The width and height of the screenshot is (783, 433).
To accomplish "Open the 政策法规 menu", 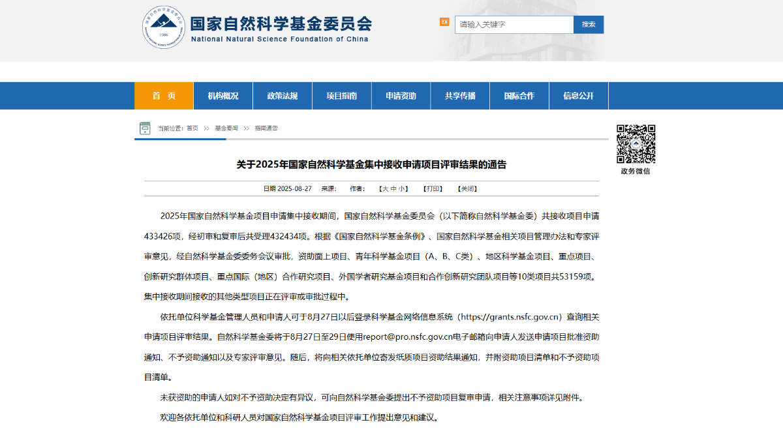I will click(x=283, y=96).
